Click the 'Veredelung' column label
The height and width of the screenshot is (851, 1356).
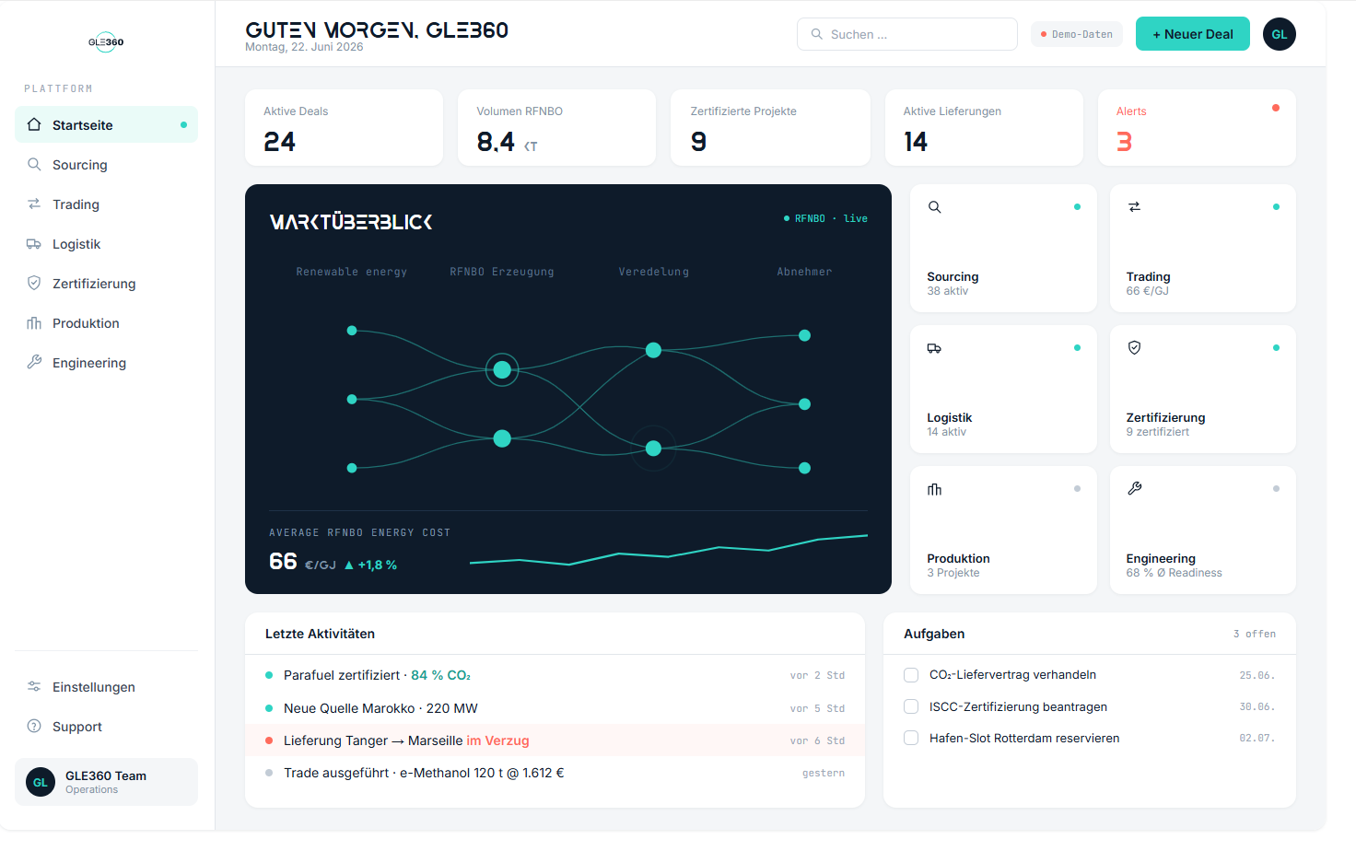coord(653,272)
